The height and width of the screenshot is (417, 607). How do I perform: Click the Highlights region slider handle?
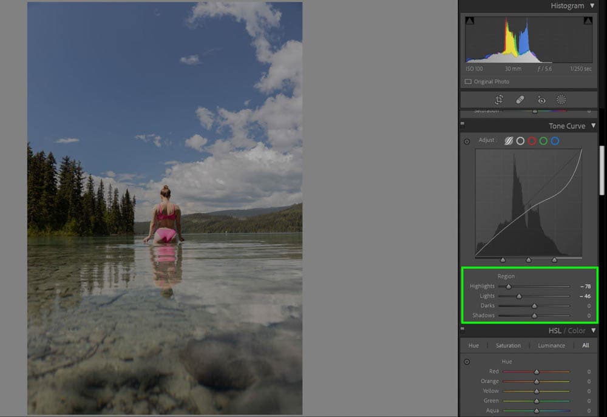[x=509, y=286]
